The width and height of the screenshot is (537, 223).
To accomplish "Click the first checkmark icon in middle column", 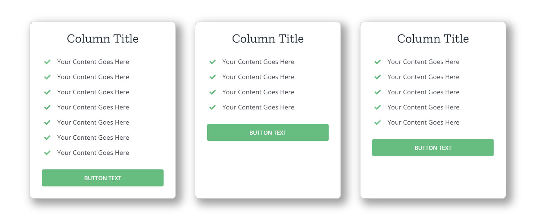I will (x=212, y=62).
